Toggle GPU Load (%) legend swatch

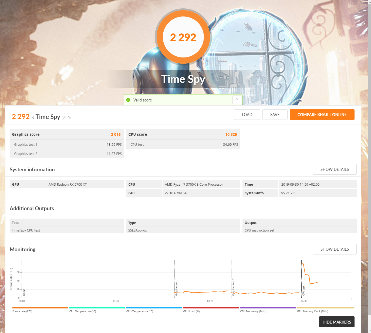[x=211, y=308]
